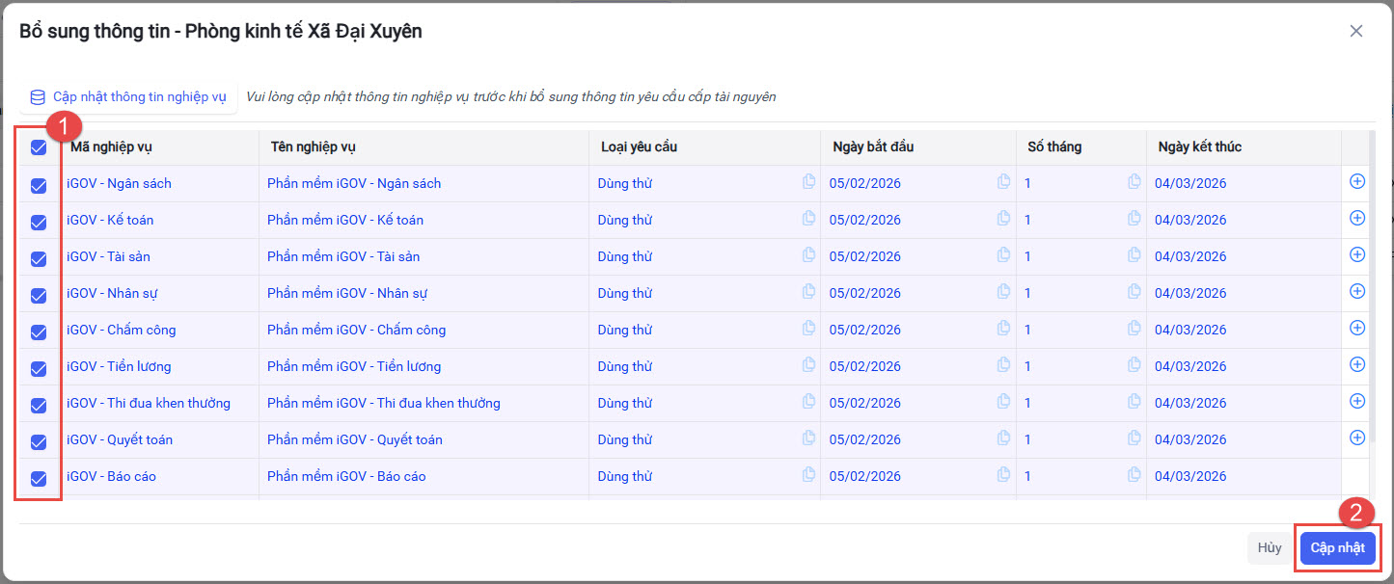1394x584 pixels.
Task: Open start date field for Quyết toán row
Action: pos(907,439)
